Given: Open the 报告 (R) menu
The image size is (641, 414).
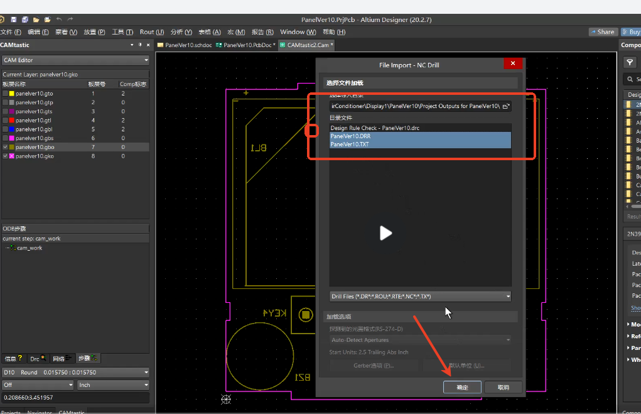Looking at the screenshot, I should pos(262,32).
